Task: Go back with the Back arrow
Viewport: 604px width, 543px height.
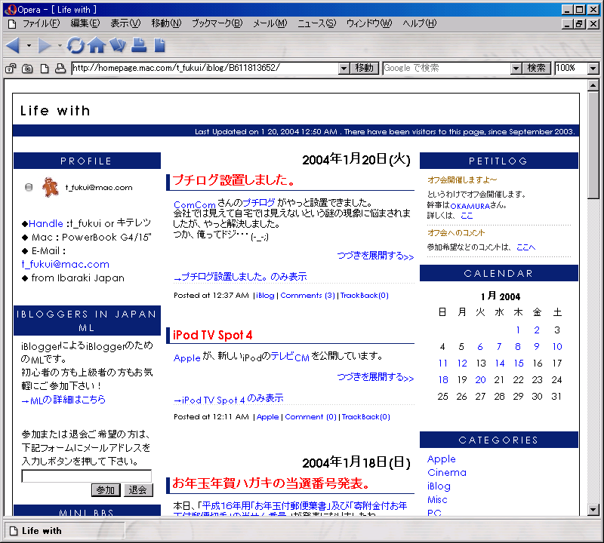Action: (x=13, y=45)
